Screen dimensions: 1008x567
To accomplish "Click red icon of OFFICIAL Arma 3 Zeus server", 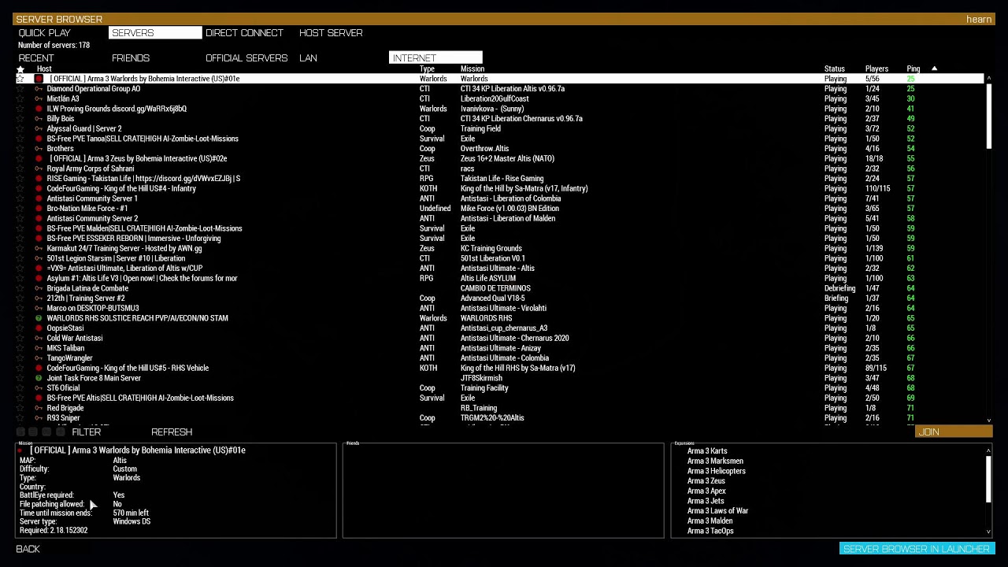I will pos(39,158).
